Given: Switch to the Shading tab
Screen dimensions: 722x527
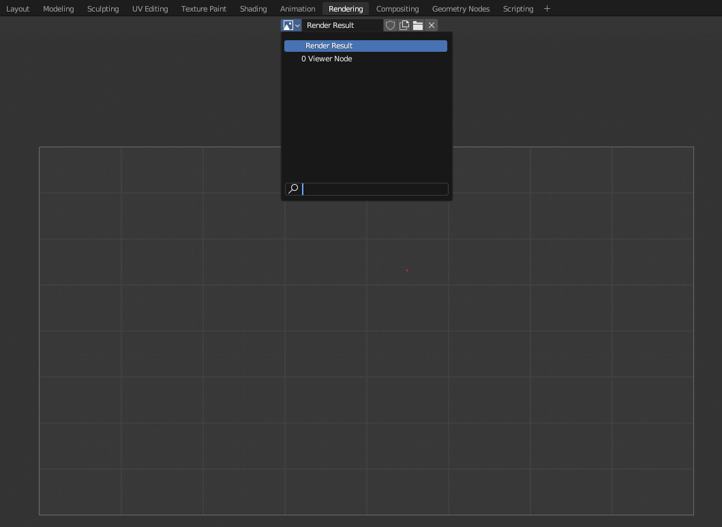Looking at the screenshot, I should [253, 8].
